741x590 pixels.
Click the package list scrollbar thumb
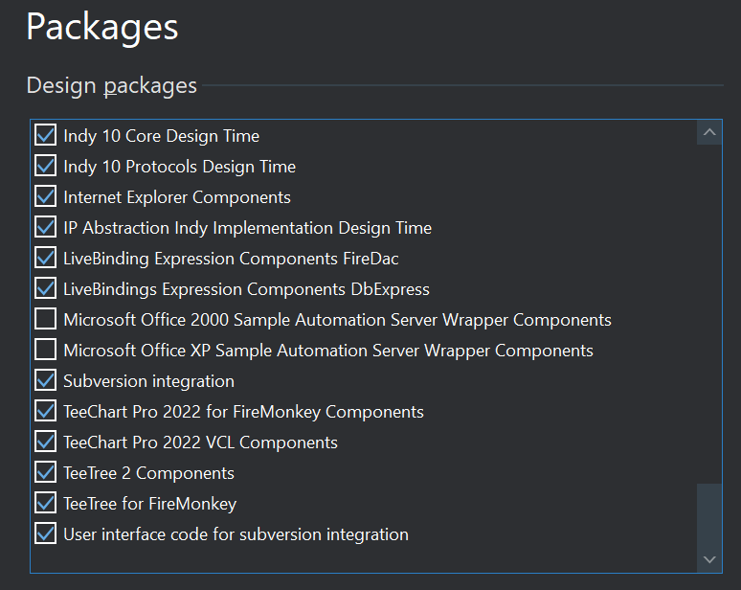(x=709, y=516)
